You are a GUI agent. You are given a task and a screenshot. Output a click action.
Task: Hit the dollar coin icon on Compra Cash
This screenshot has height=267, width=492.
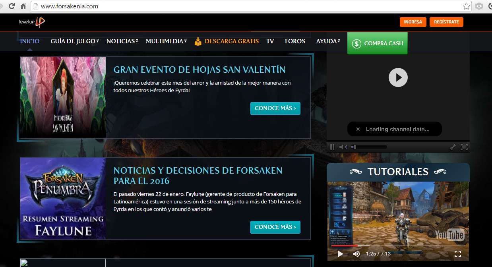356,43
